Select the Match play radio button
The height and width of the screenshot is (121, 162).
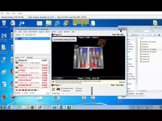point(62,91)
